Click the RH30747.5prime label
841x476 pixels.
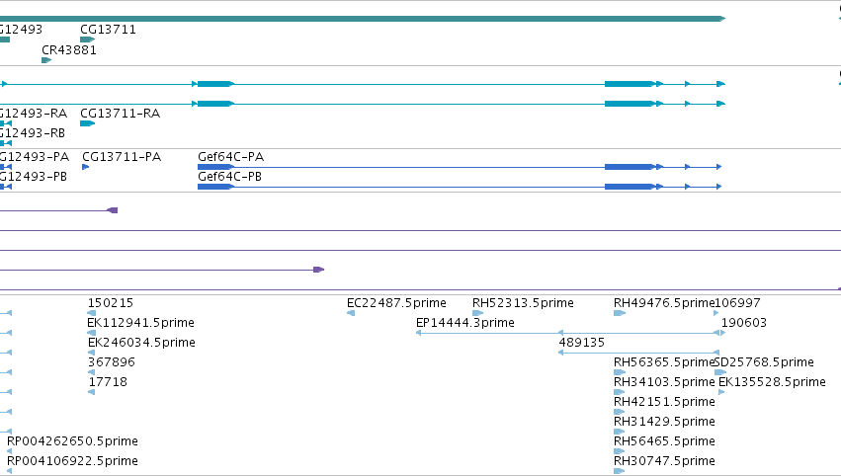coord(664,461)
